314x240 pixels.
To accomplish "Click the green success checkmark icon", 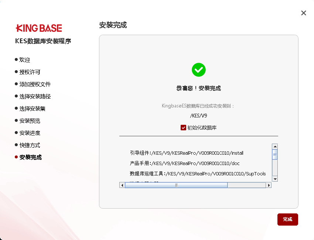I will coord(198,70).
